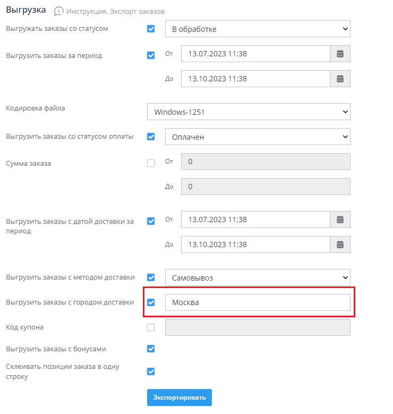Toggle the delivery city filter checkbox
Viewport: 393px width, 414px height.
point(151,302)
